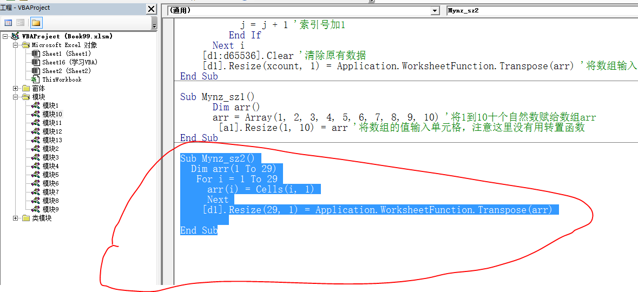638x292 pixels.
Task: Click the View Code icon in project toolbar
Action: tap(8, 23)
